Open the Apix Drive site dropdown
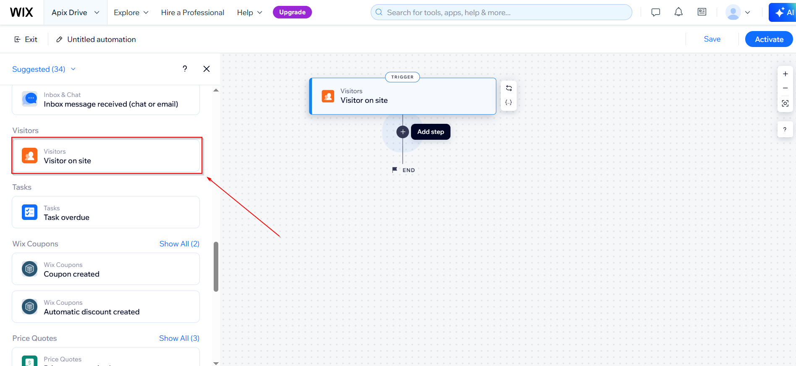 [76, 13]
